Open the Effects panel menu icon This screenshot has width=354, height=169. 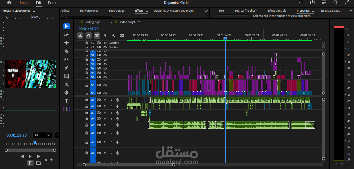pyautogui.click(x=147, y=11)
